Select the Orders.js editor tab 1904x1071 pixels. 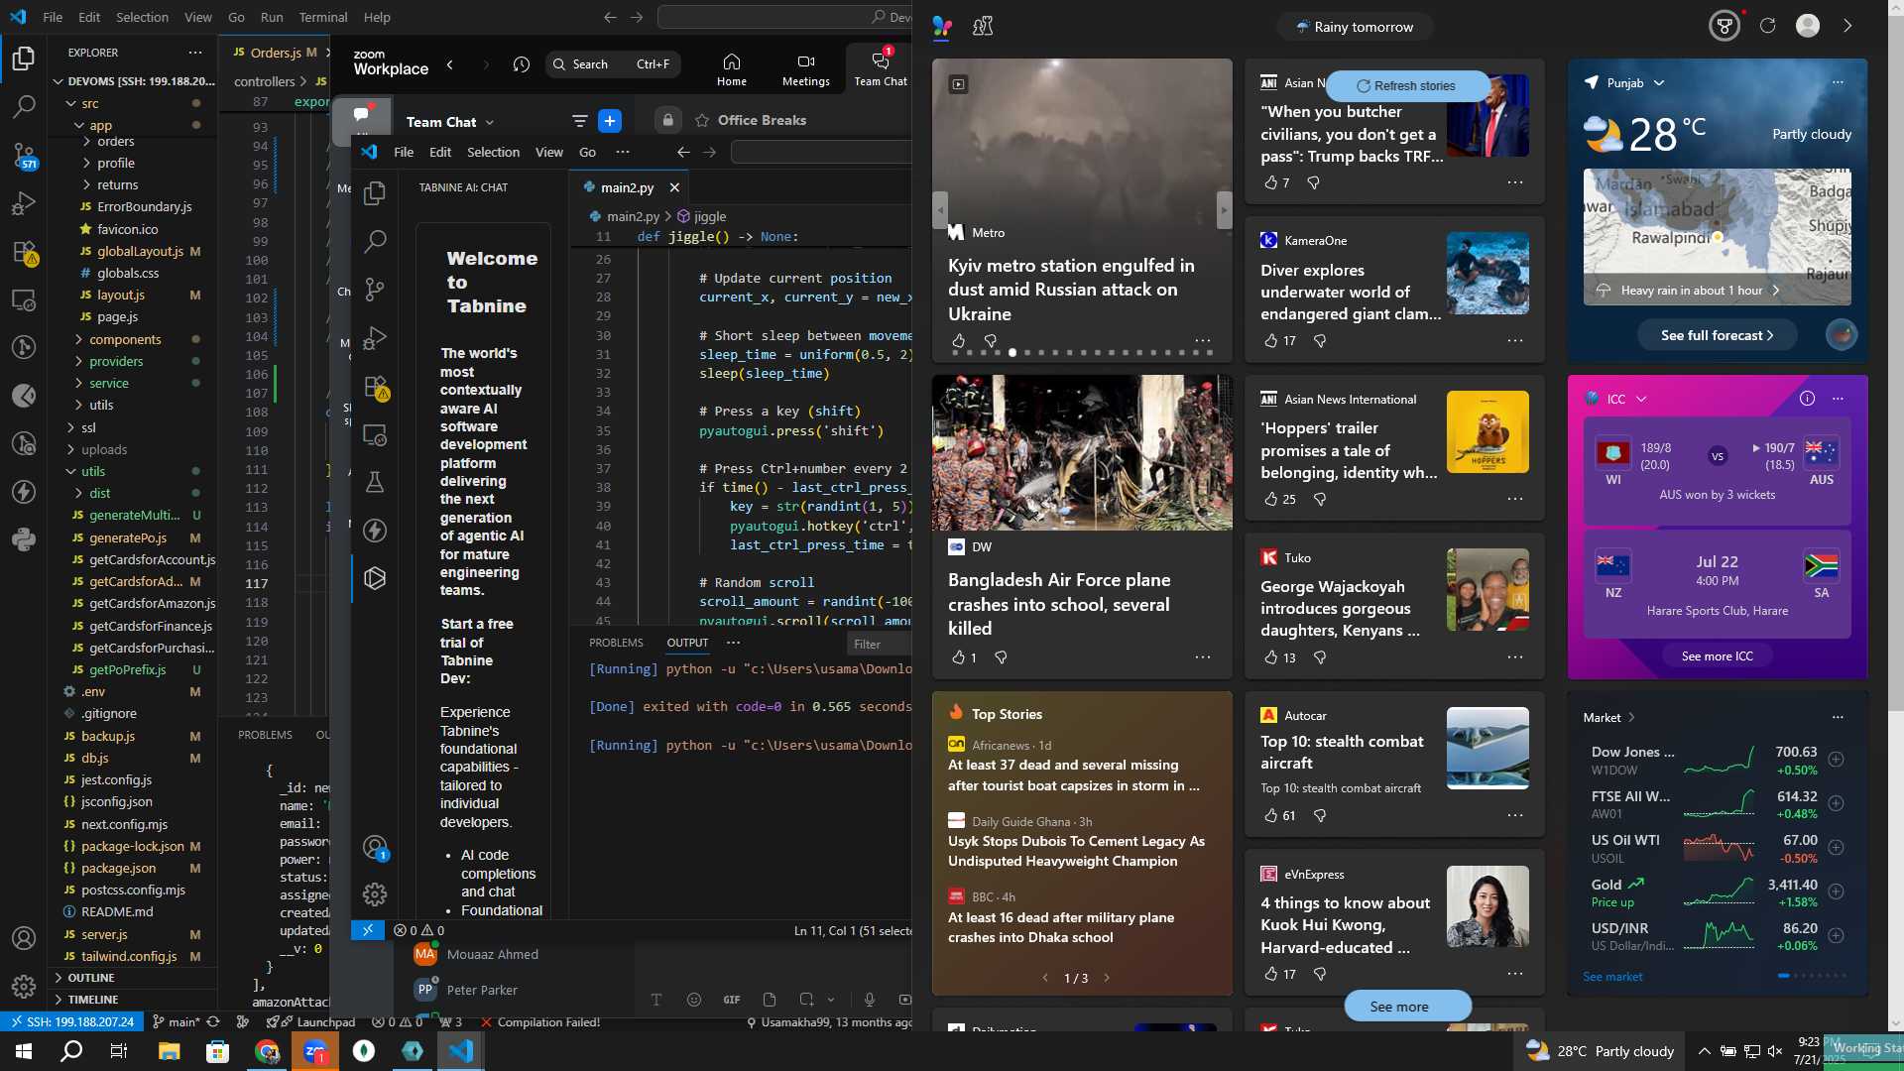coord(276,53)
